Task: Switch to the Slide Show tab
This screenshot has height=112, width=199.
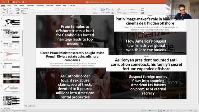Action: [50, 6]
